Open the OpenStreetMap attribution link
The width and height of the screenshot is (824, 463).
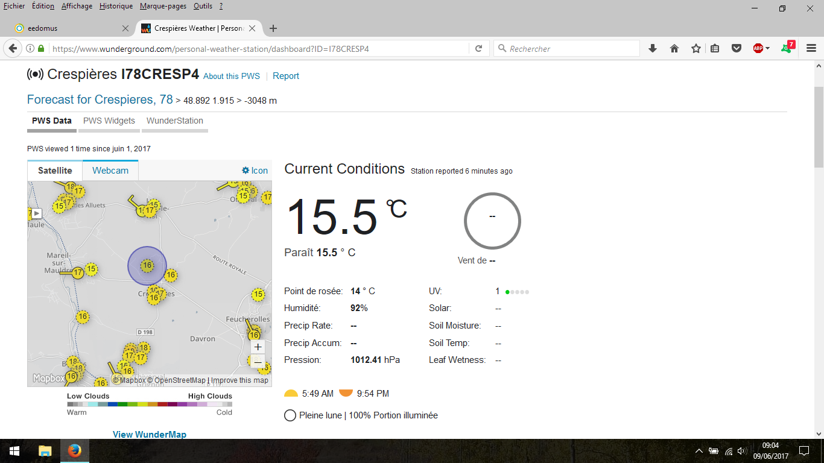pos(177,380)
